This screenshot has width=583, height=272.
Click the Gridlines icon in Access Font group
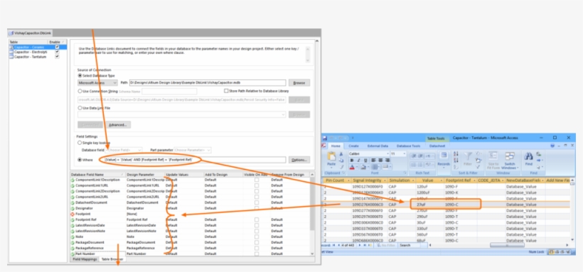[375, 167]
